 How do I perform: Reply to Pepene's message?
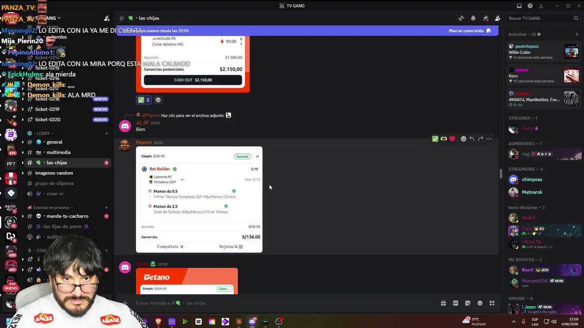coord(472,139)
